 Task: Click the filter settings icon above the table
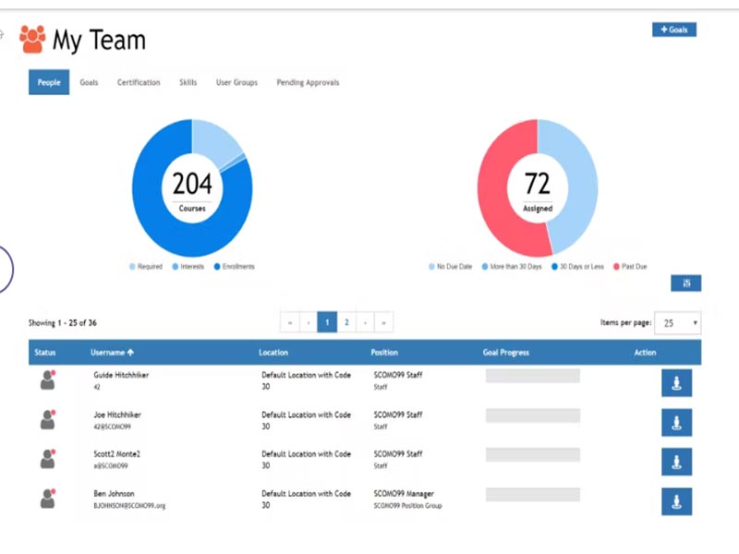pyautogui.click(x=685, y=283)
